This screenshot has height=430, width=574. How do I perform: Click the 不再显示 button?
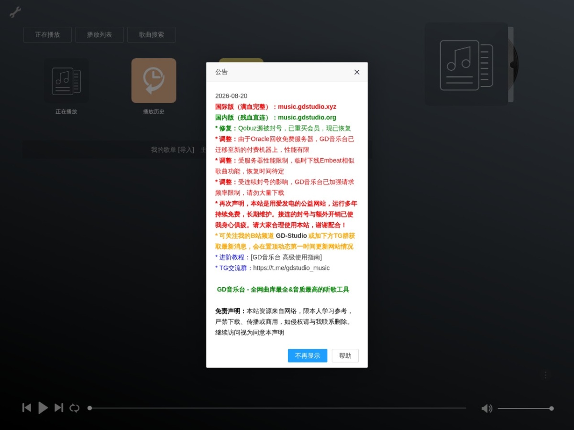tap(308, 355)
